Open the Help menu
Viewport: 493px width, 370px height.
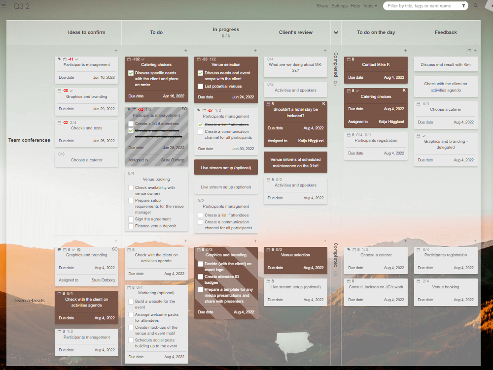(x=354, y=6)
